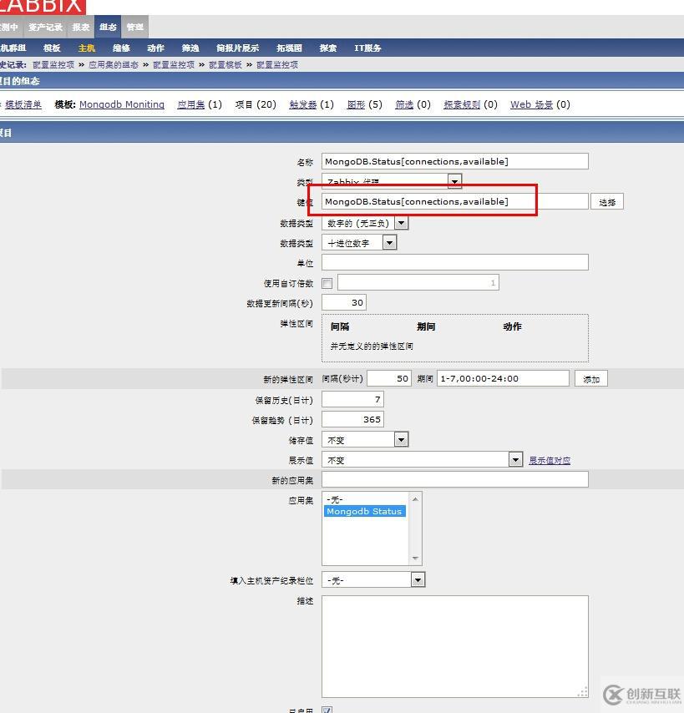This screenshot has width=684, height=713.
Task: Open 简报片展示 in the submenu
Action: click(x=237, y=48)
